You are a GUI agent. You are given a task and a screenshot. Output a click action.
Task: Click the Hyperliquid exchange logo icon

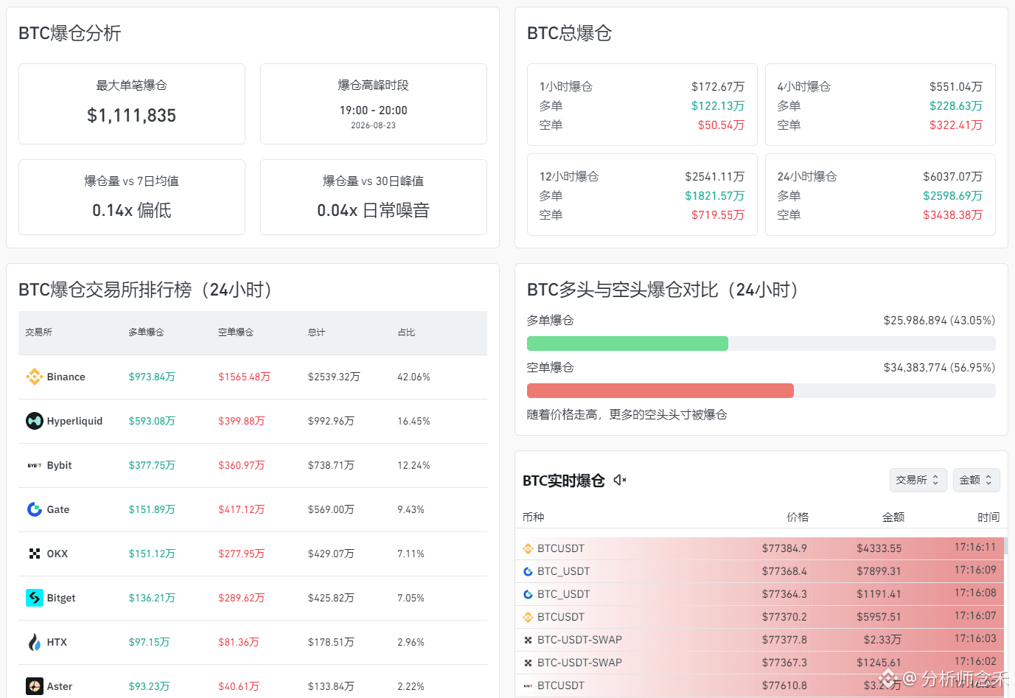click(35, 421)
